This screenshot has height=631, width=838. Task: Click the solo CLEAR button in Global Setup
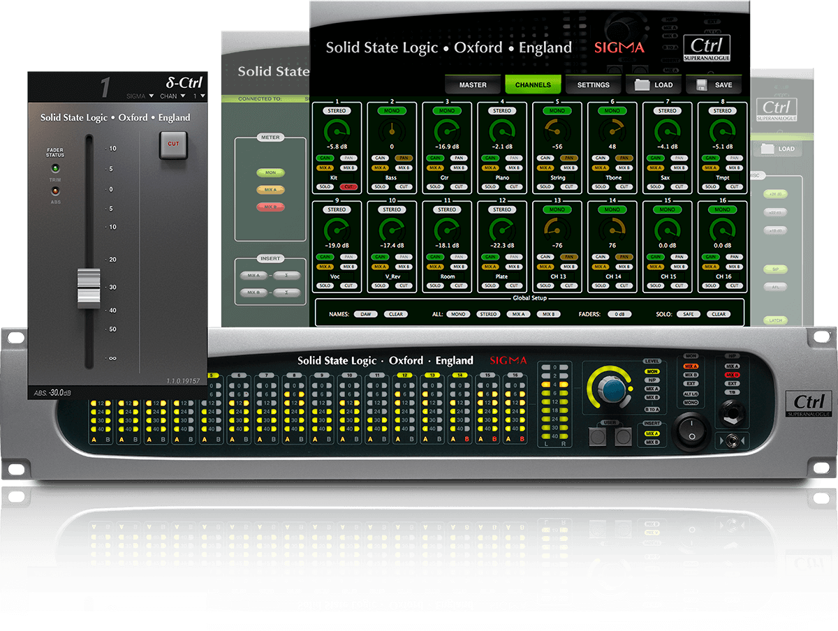coord(719,314)
